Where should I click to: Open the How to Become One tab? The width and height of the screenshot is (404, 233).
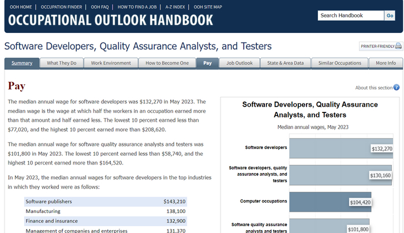click(167, 63)
